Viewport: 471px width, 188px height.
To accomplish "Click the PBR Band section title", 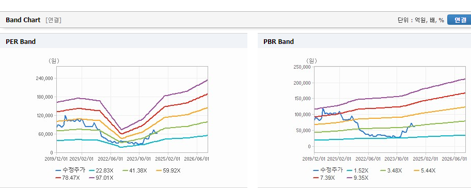I will coord(278,42).
